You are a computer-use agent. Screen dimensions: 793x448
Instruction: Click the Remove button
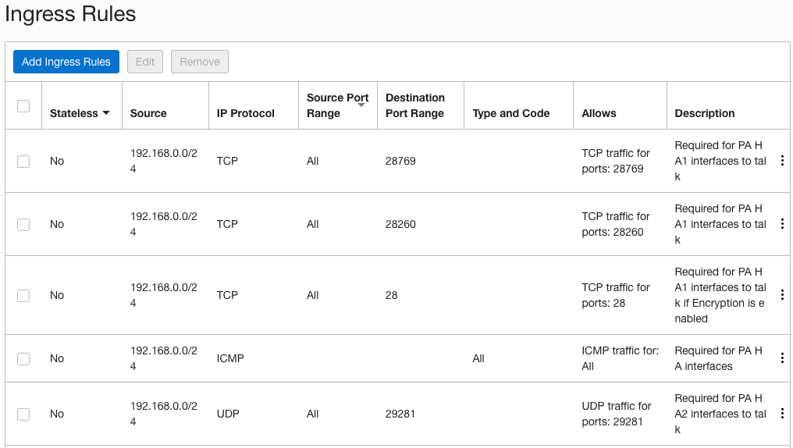coord(200,62)
